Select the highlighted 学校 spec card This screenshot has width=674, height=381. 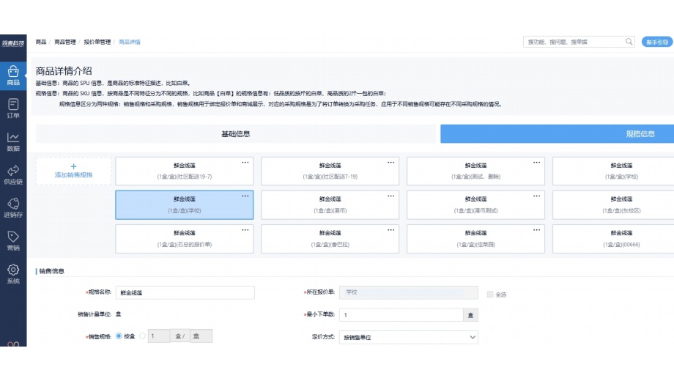(x=185, y=204)
